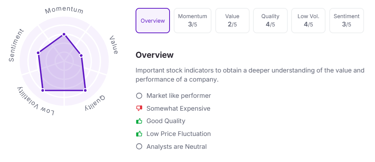375x162 pixels.
Task: Click the circle icon beside Analysts are Neutral
Action: tap(139, 147)
